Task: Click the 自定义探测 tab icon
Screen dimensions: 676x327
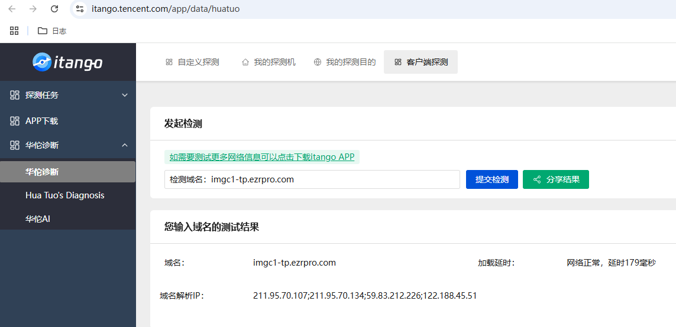Action: 169,62
